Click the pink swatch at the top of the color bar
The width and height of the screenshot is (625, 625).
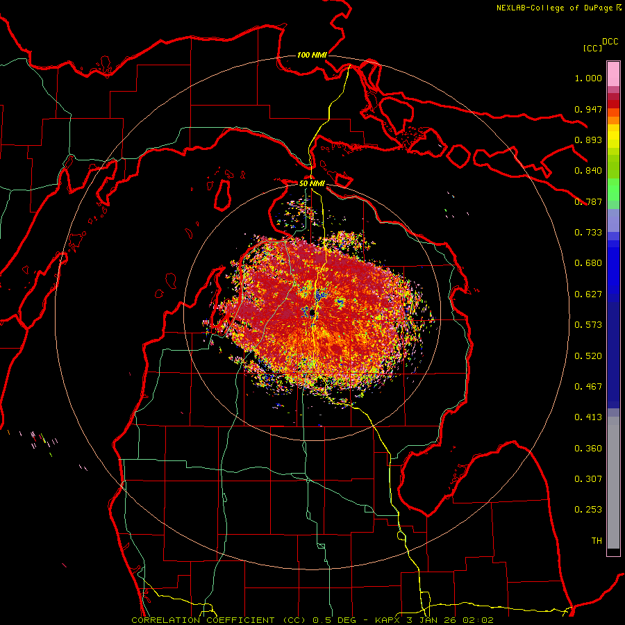point(613,74)
